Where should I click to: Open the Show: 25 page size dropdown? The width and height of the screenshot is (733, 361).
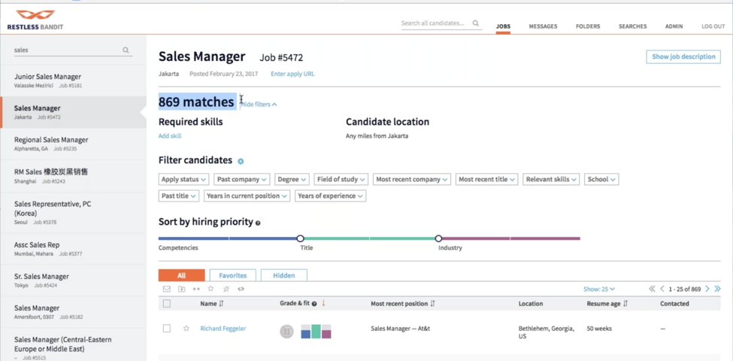[599, 289]
